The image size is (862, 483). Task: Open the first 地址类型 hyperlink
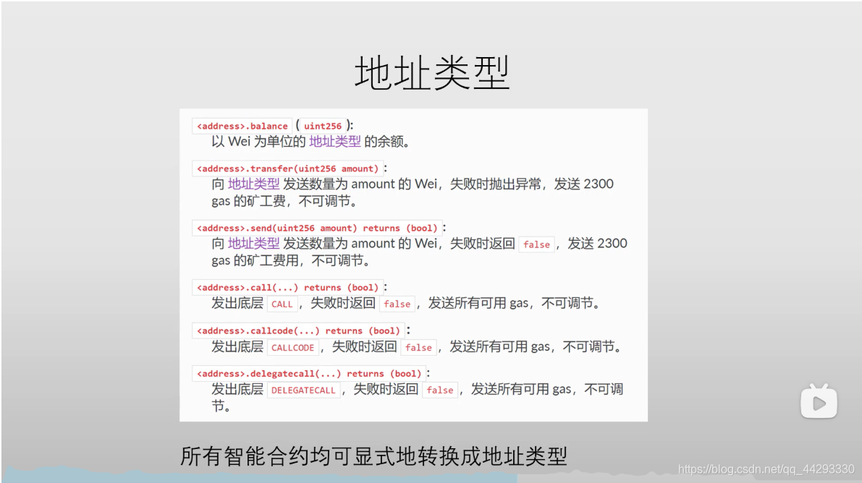coord(336,142)
